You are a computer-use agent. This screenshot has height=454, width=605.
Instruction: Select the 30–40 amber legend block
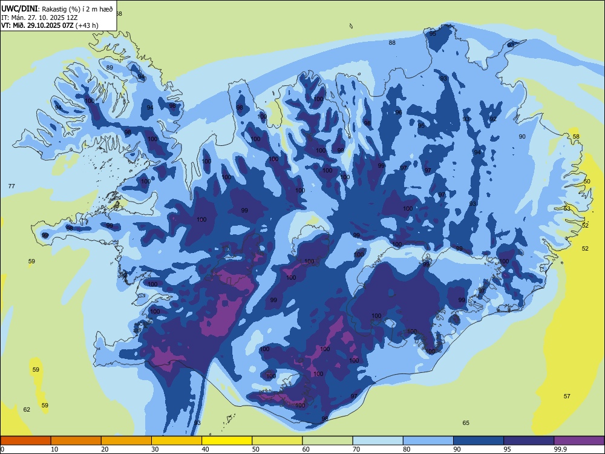coord(177,441)
